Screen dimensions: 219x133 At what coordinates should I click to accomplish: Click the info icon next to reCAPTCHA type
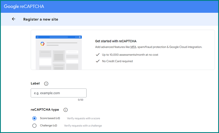click(65, 110)
